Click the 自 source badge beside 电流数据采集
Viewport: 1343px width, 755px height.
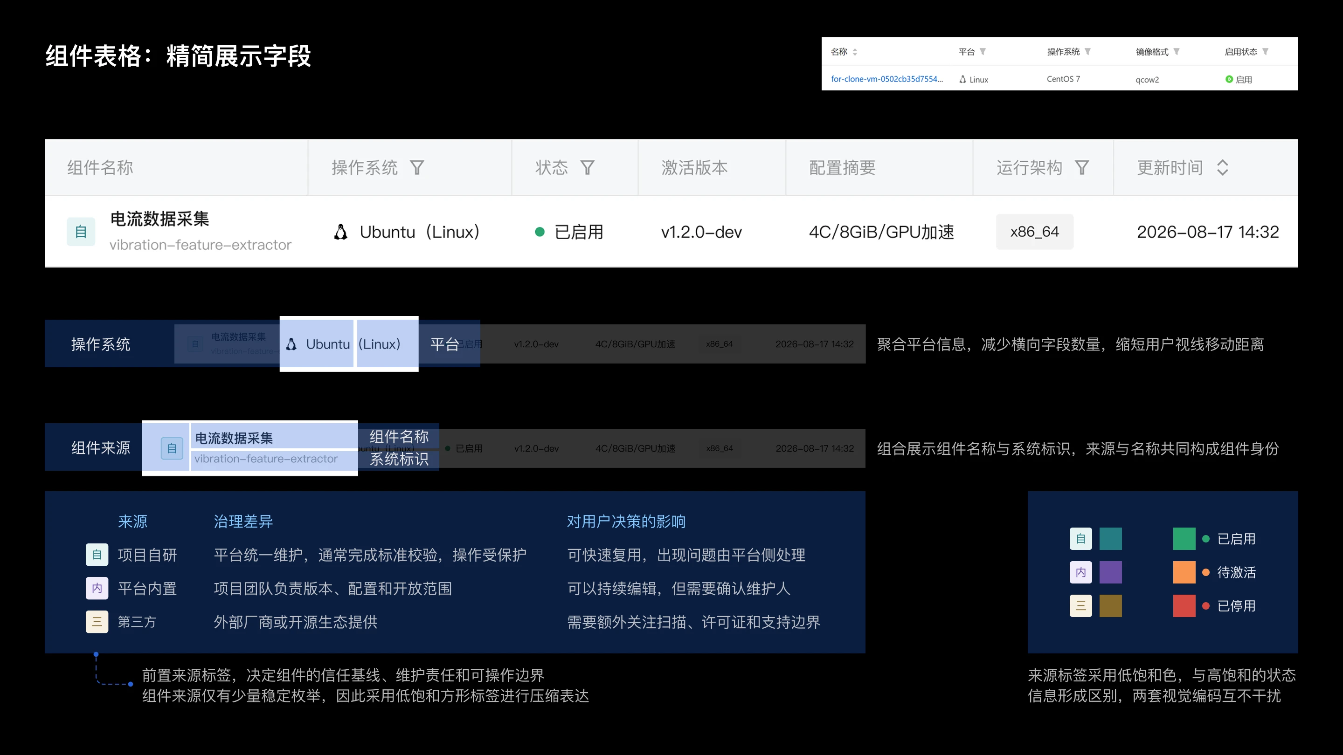pyautogui.click(x=81, y=231)
